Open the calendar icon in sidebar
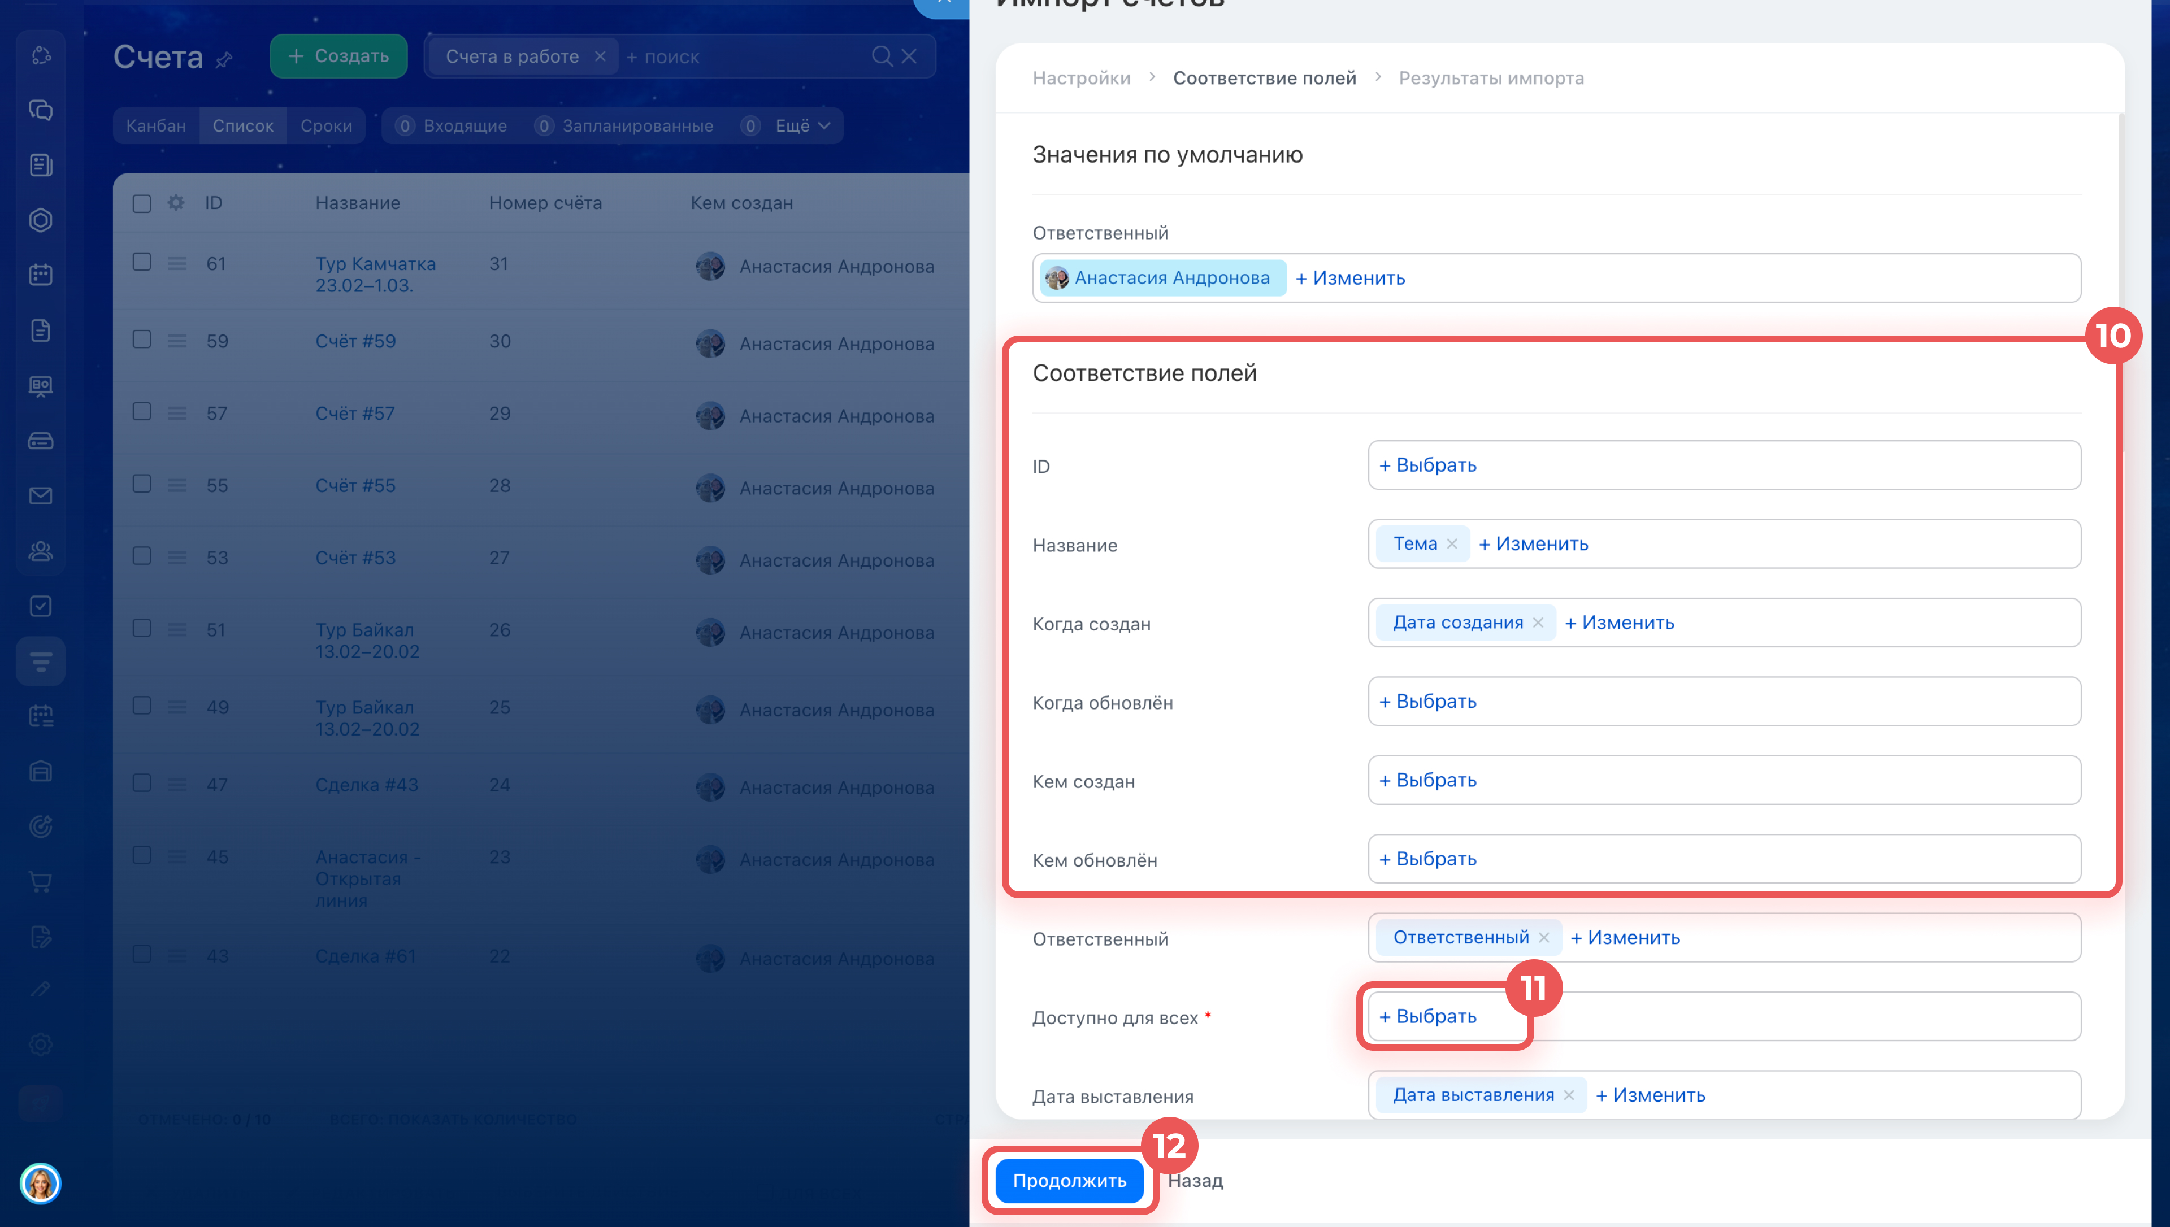The width and height of the screenshot is (2170, 1227). pyautogui.click(x=41, y=275)
